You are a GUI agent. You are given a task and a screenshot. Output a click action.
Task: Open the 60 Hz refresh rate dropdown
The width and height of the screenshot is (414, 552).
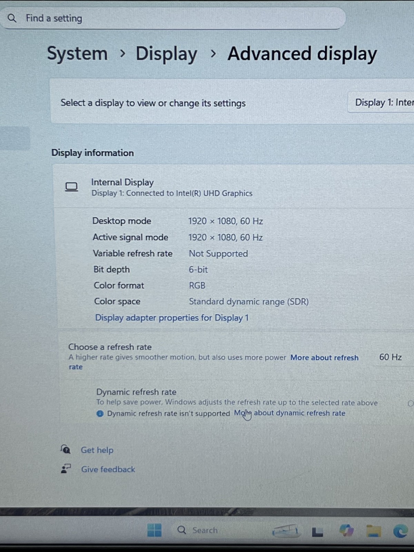390,357
